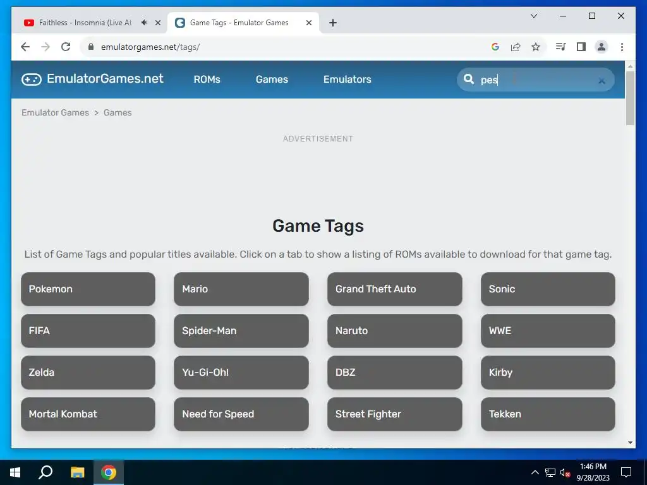The width and height of the screenshot is (647, 485).
Task: Open the Chrome profile icon
Action: [x=602, y=47]
